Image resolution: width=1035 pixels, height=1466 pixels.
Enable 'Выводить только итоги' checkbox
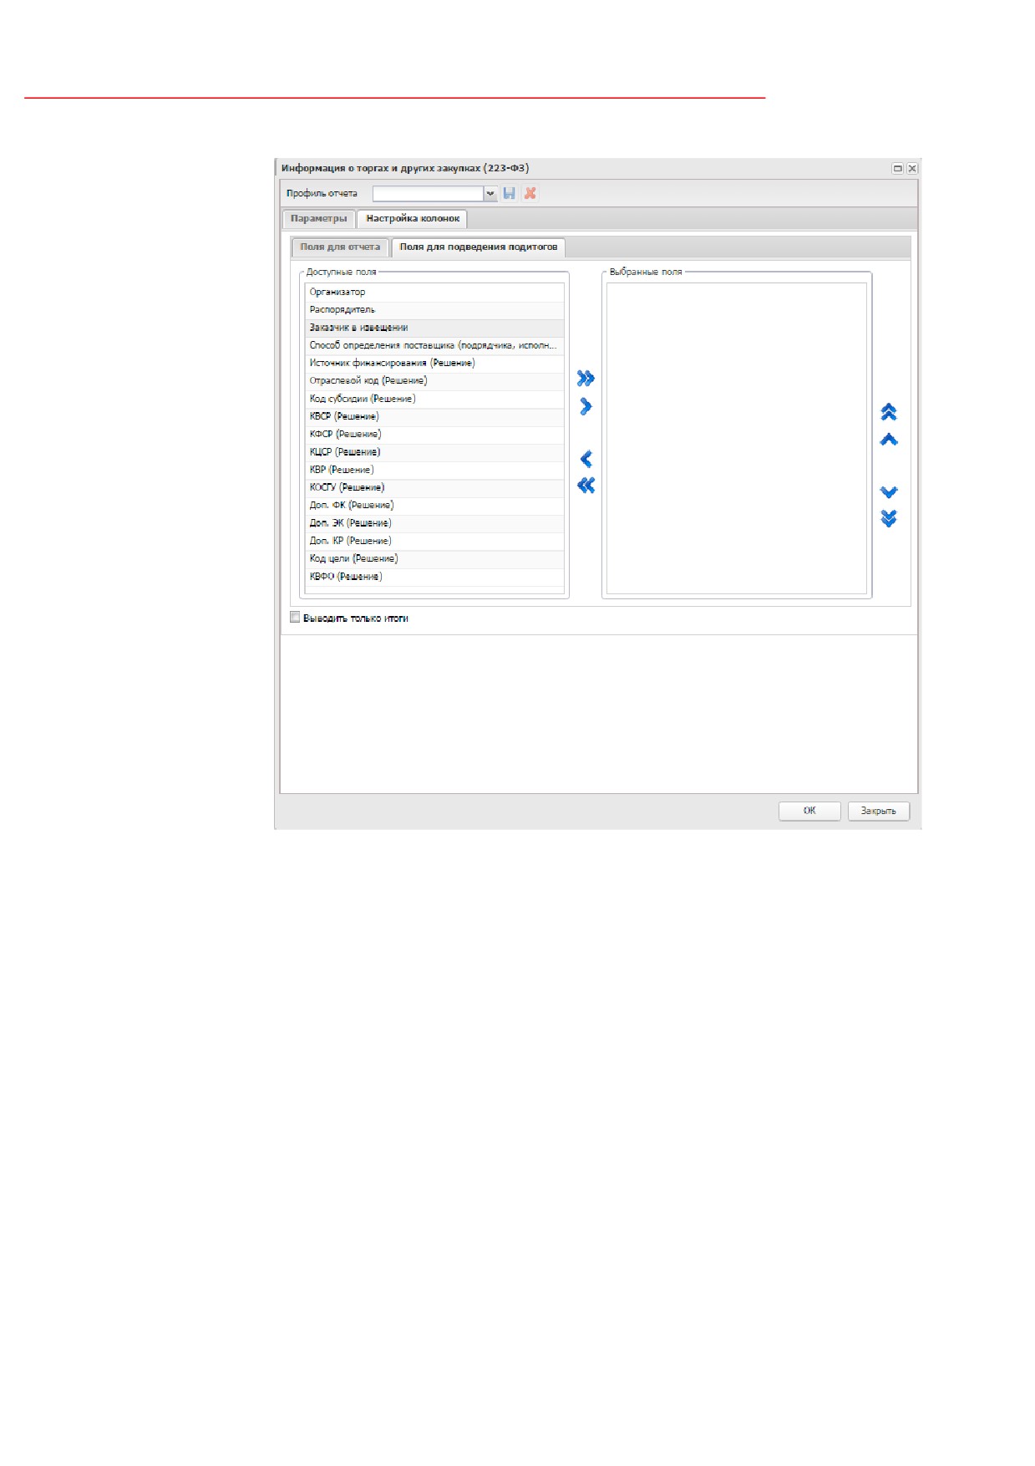pyautogui.click(x=295, y=618)
